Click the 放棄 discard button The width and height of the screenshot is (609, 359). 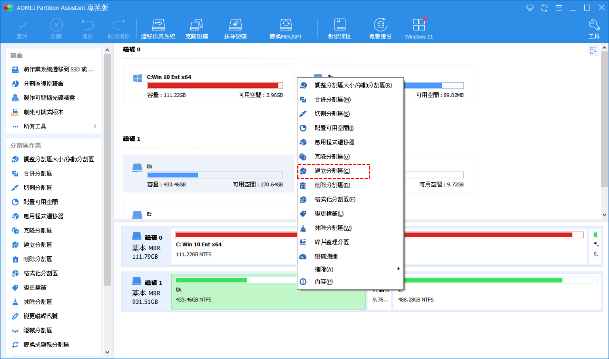[56, 29]
